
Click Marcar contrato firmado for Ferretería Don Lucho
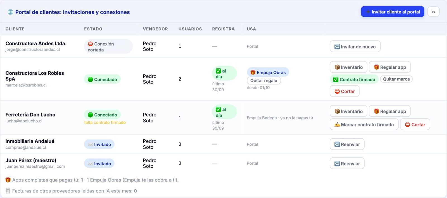point(364,124)
